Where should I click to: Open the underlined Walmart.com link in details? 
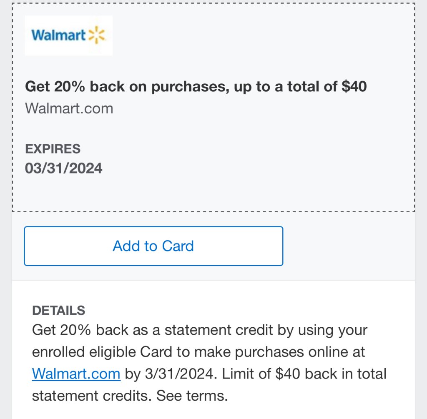tap(76, 374)
